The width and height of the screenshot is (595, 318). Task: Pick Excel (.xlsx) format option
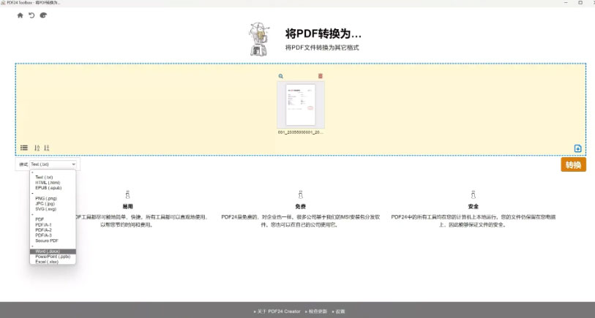coord(47,262)
